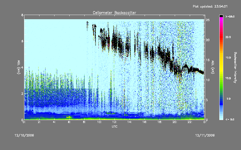Click the '10' kft tick on right axis

tap(208, 80)
